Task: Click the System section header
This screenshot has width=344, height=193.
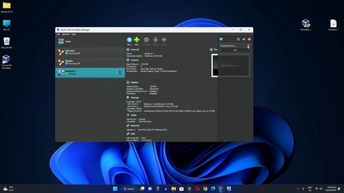Action: coord(135,60)
